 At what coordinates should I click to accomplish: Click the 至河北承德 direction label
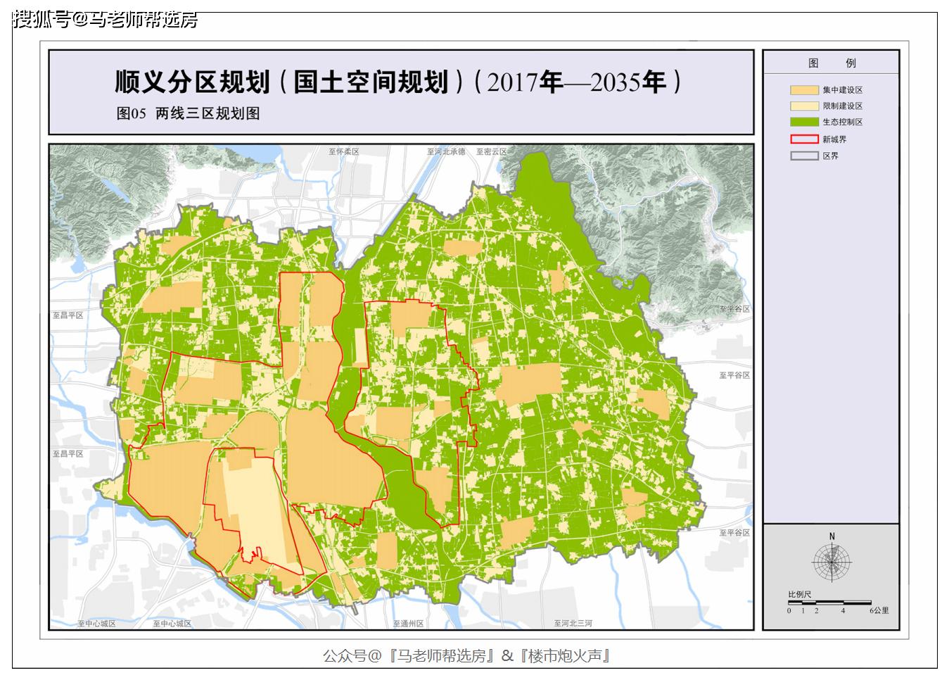point(446,152)
